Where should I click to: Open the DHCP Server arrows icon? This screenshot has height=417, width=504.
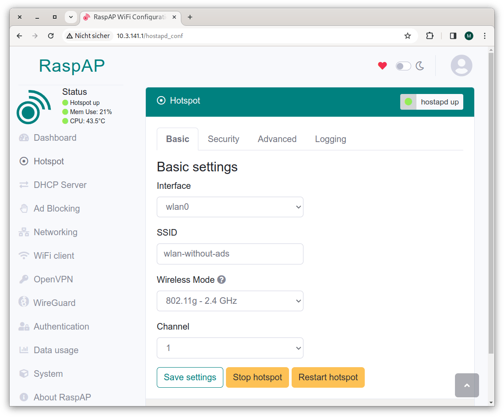point(24,185)
